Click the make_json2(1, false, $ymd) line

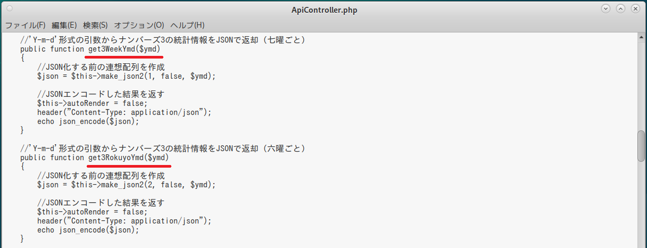tap(126, 76)
